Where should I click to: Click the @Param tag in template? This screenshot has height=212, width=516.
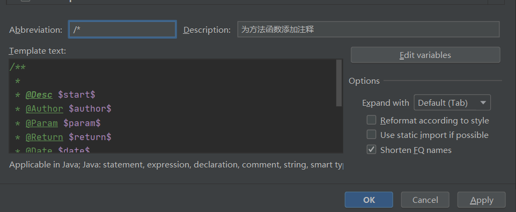(x=41, y=123)
